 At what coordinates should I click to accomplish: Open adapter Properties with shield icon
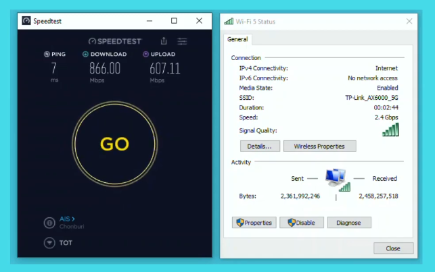pyautogui.click(x=254, y=223)
